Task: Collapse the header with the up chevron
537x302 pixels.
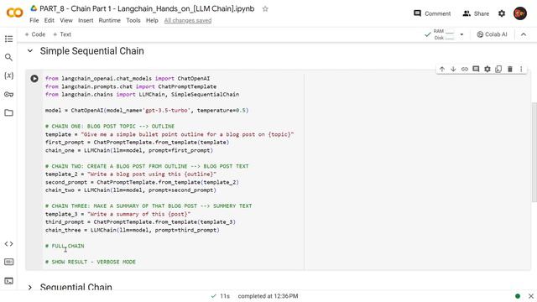Action: pos(524,34)
